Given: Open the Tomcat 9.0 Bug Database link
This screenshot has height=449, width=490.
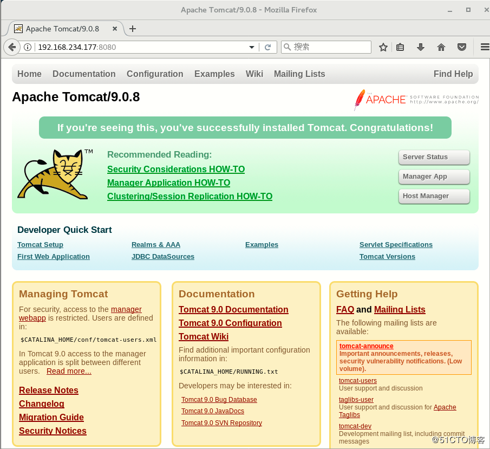Looking at the screenshot, I should click(219, 400).
